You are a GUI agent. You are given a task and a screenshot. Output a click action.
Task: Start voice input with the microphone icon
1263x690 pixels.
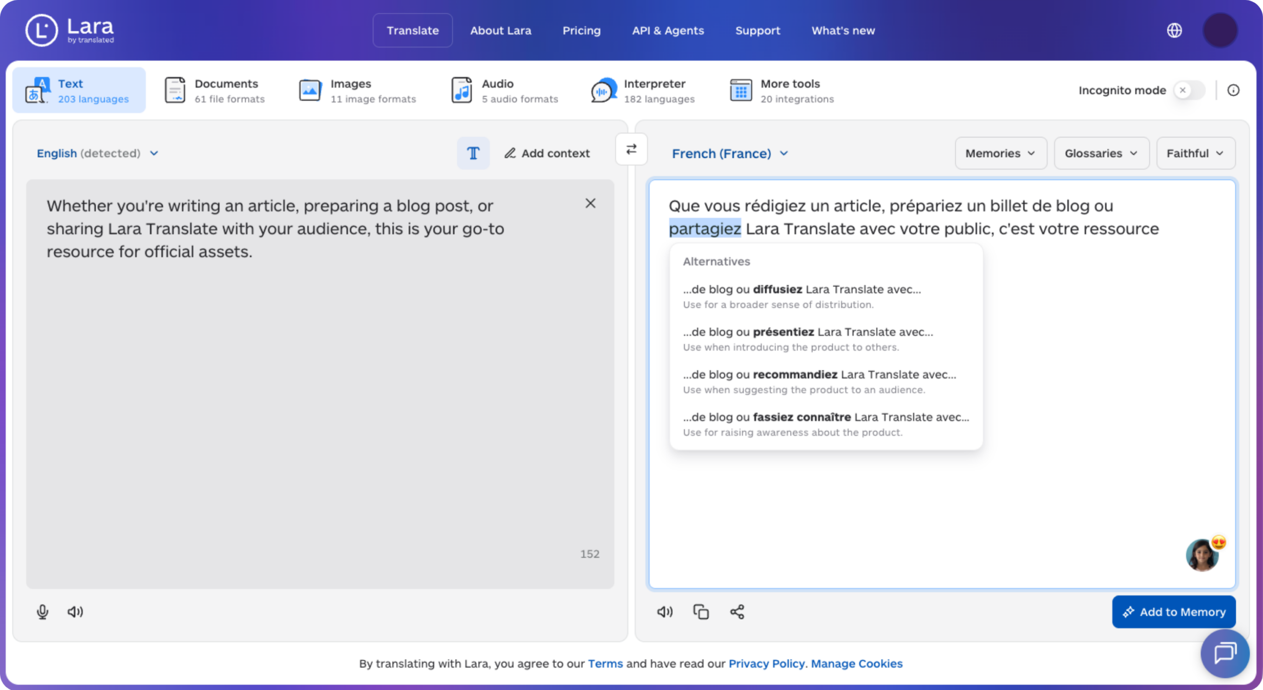(x=42, y=612)
